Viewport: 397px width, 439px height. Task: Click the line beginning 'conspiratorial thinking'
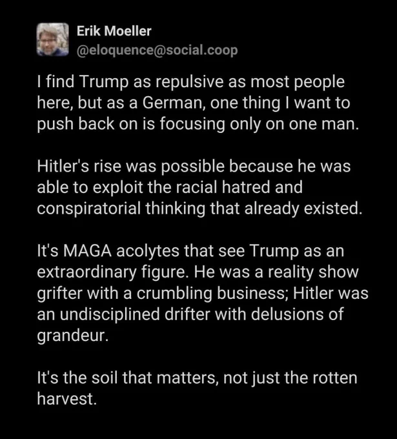tap(199, 209)
